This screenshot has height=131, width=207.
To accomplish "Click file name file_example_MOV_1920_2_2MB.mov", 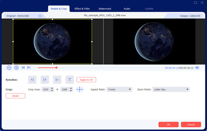I will pyautogui.click(x=105, y=15).
